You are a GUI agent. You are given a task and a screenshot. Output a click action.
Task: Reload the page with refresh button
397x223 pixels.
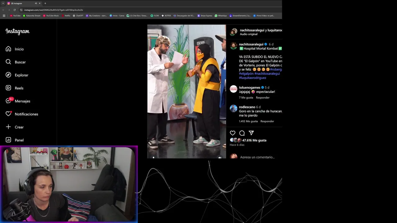(15, 10)
